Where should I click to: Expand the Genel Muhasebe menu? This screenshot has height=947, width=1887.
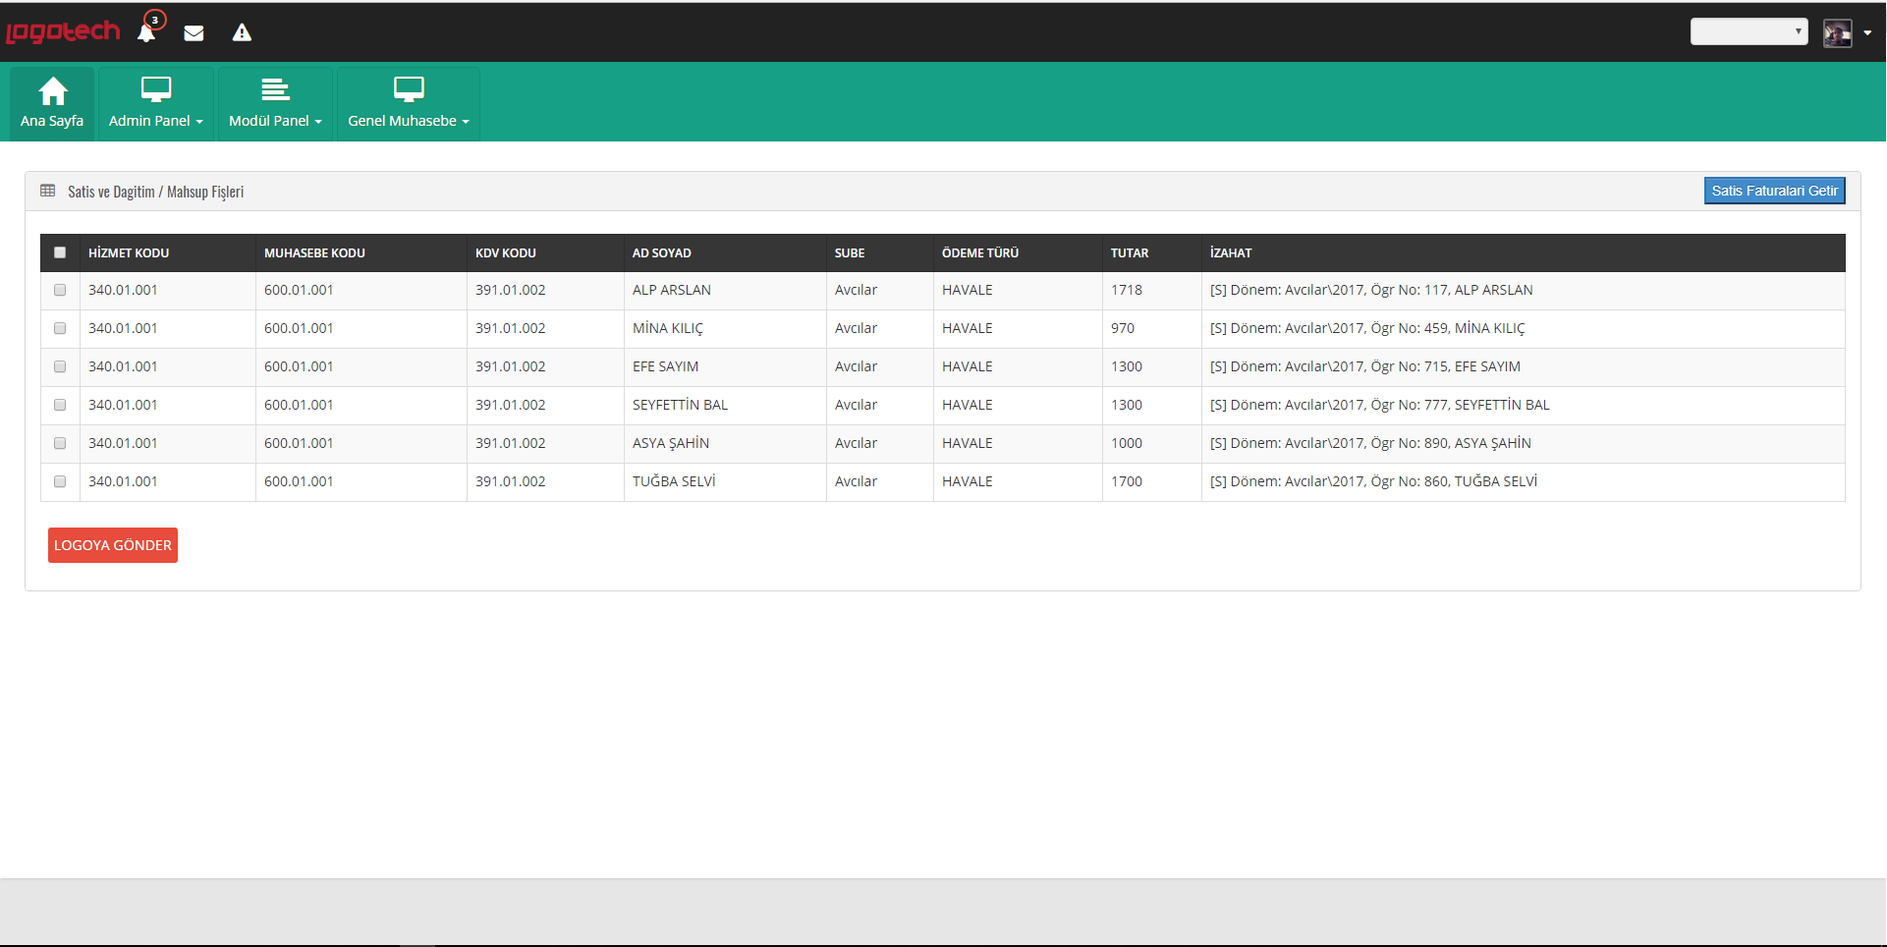click(x=408, y=121)
